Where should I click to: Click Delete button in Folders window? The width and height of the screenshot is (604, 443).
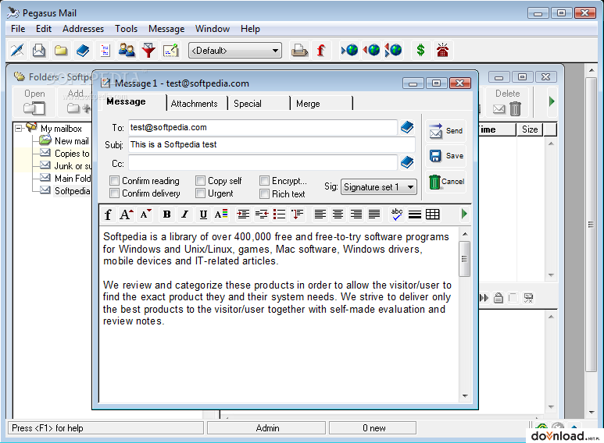[x=507, y=102]
